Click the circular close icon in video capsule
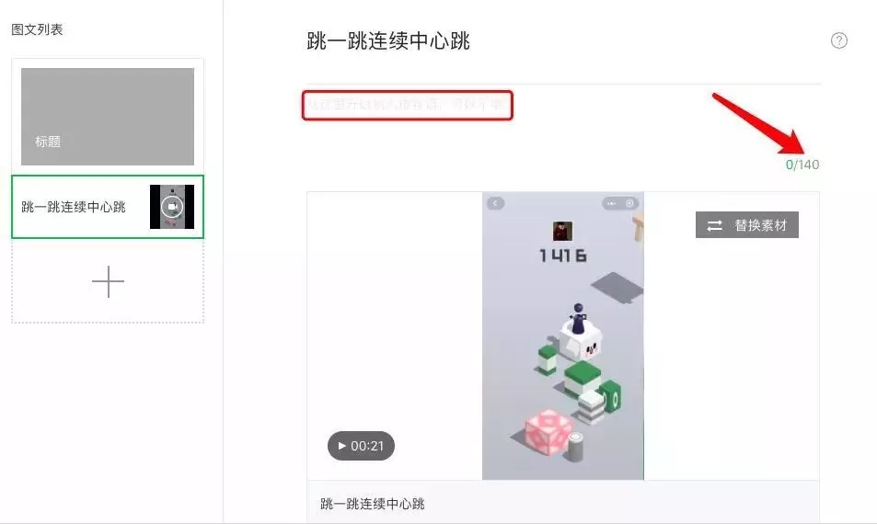The width and height of the screenshot is (877, 524). click(629, 203)
